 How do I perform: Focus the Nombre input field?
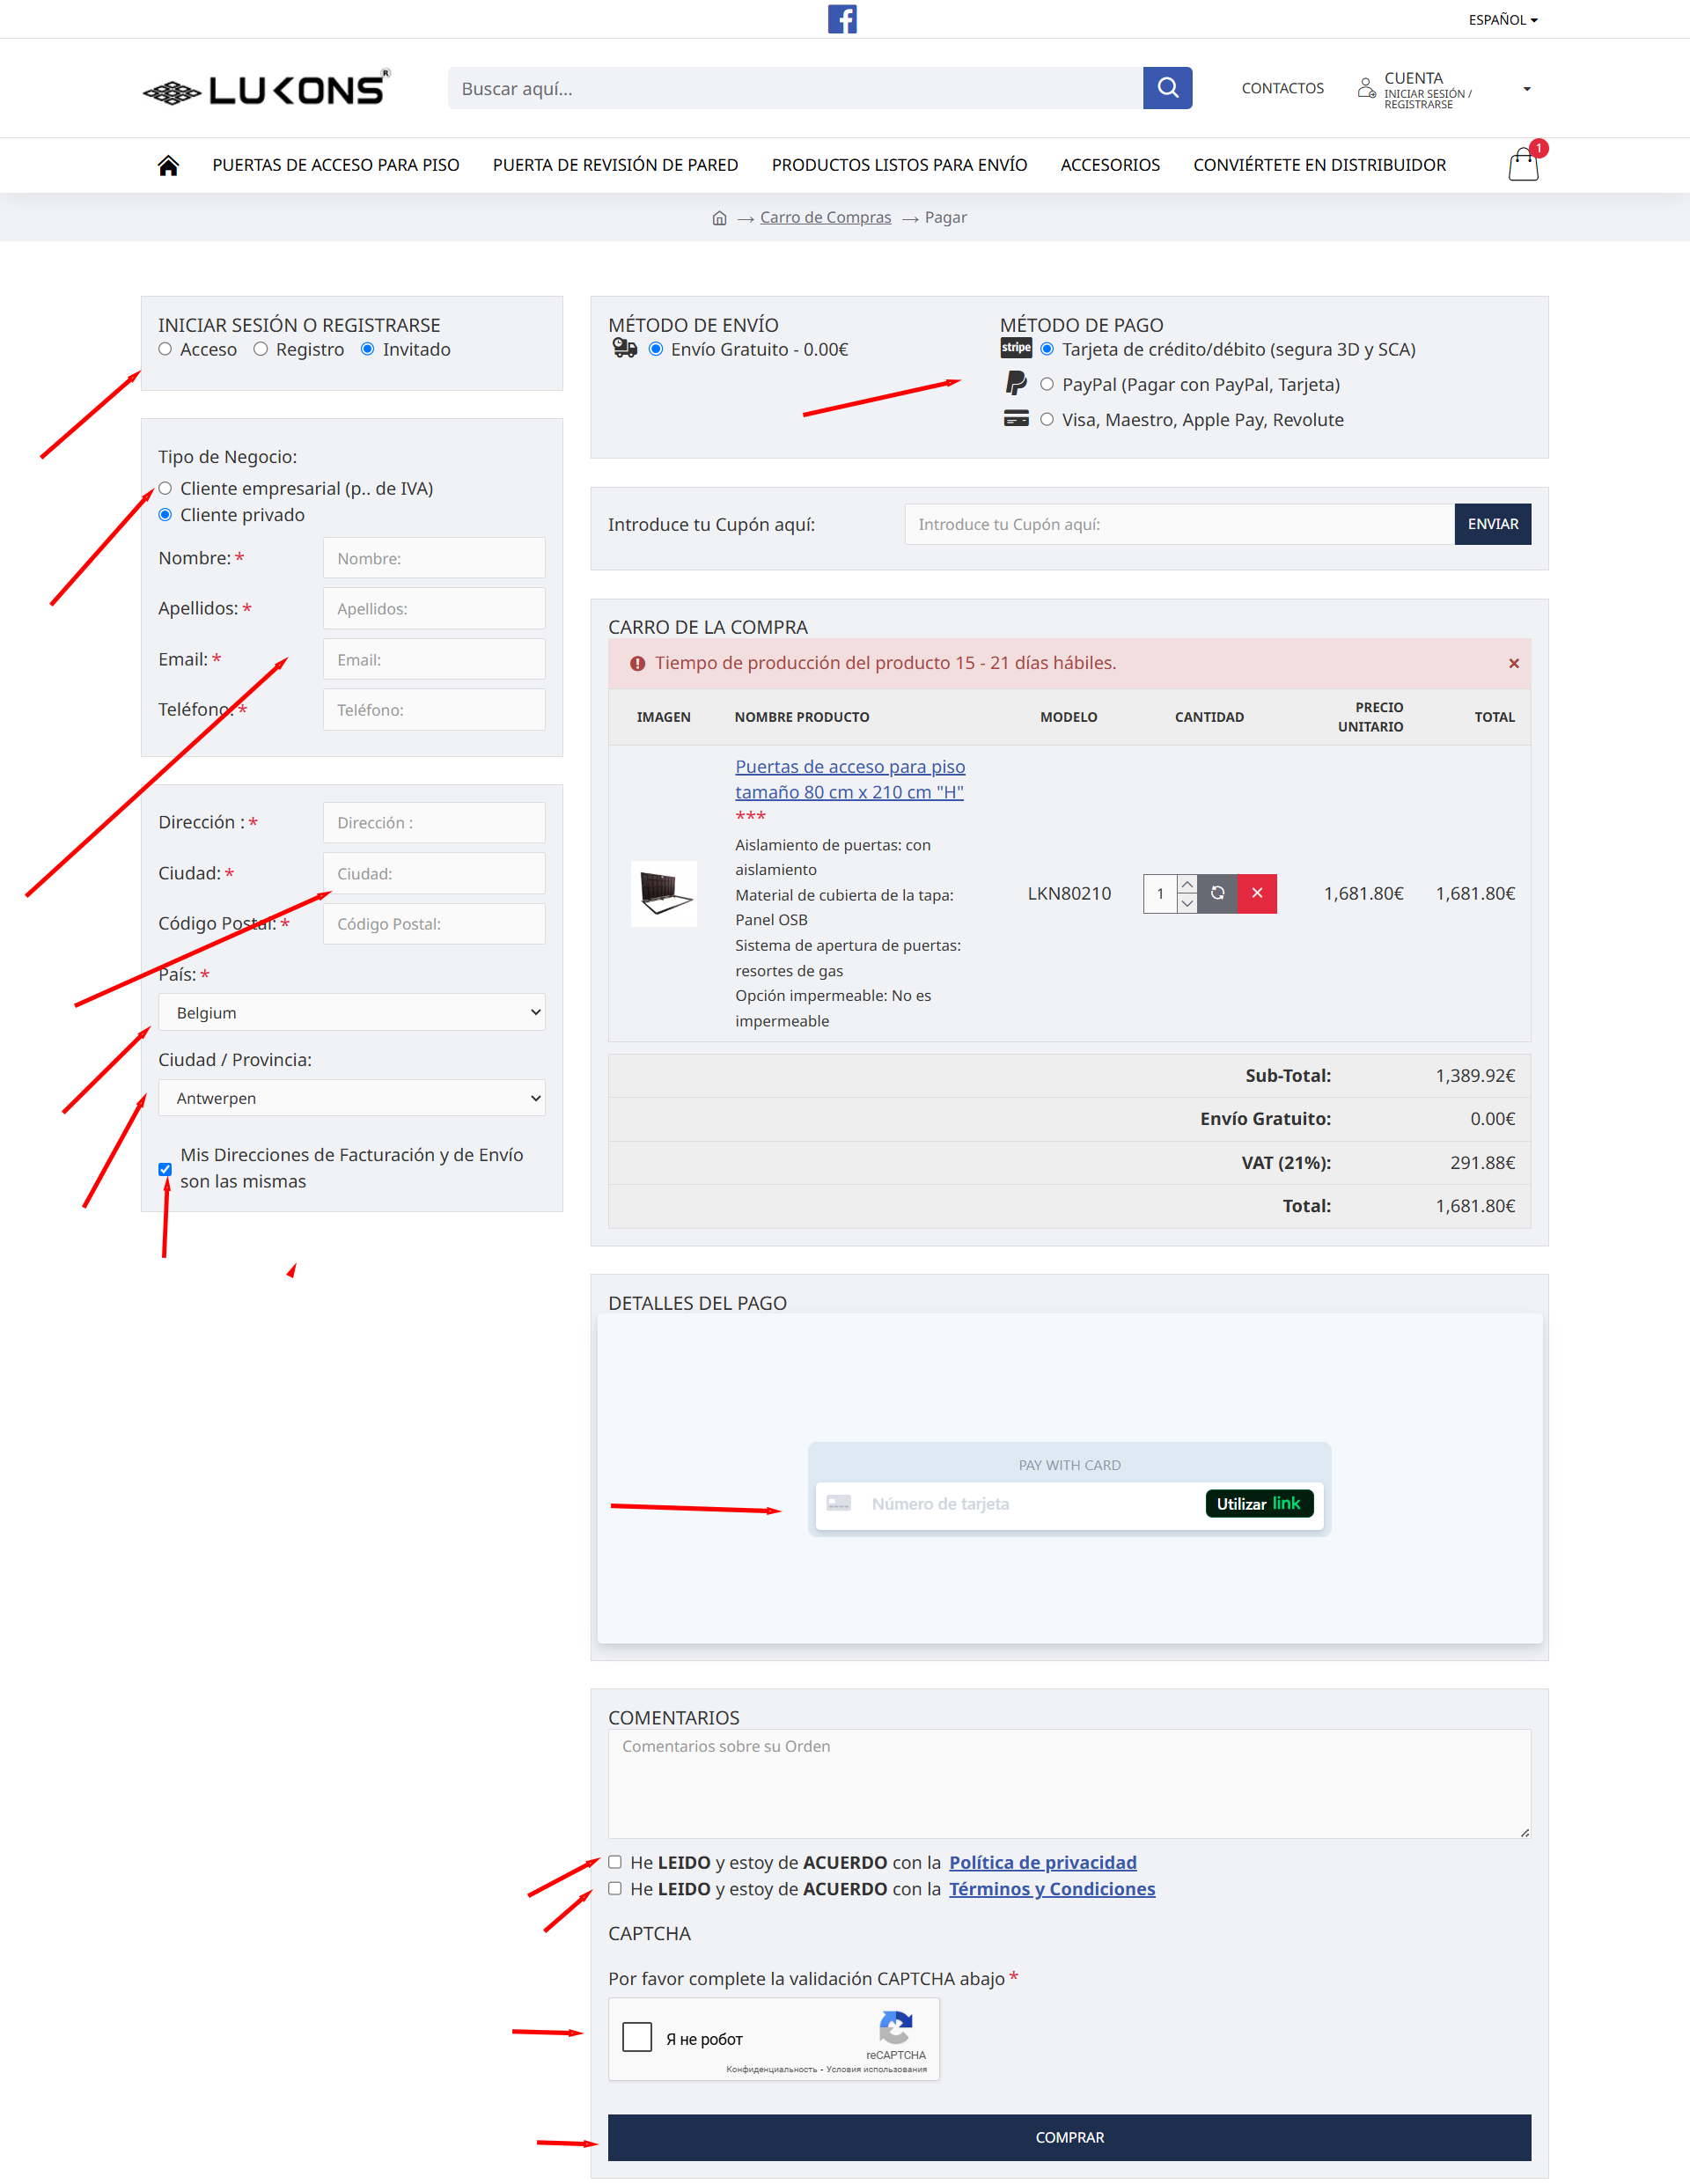[434, 558]
